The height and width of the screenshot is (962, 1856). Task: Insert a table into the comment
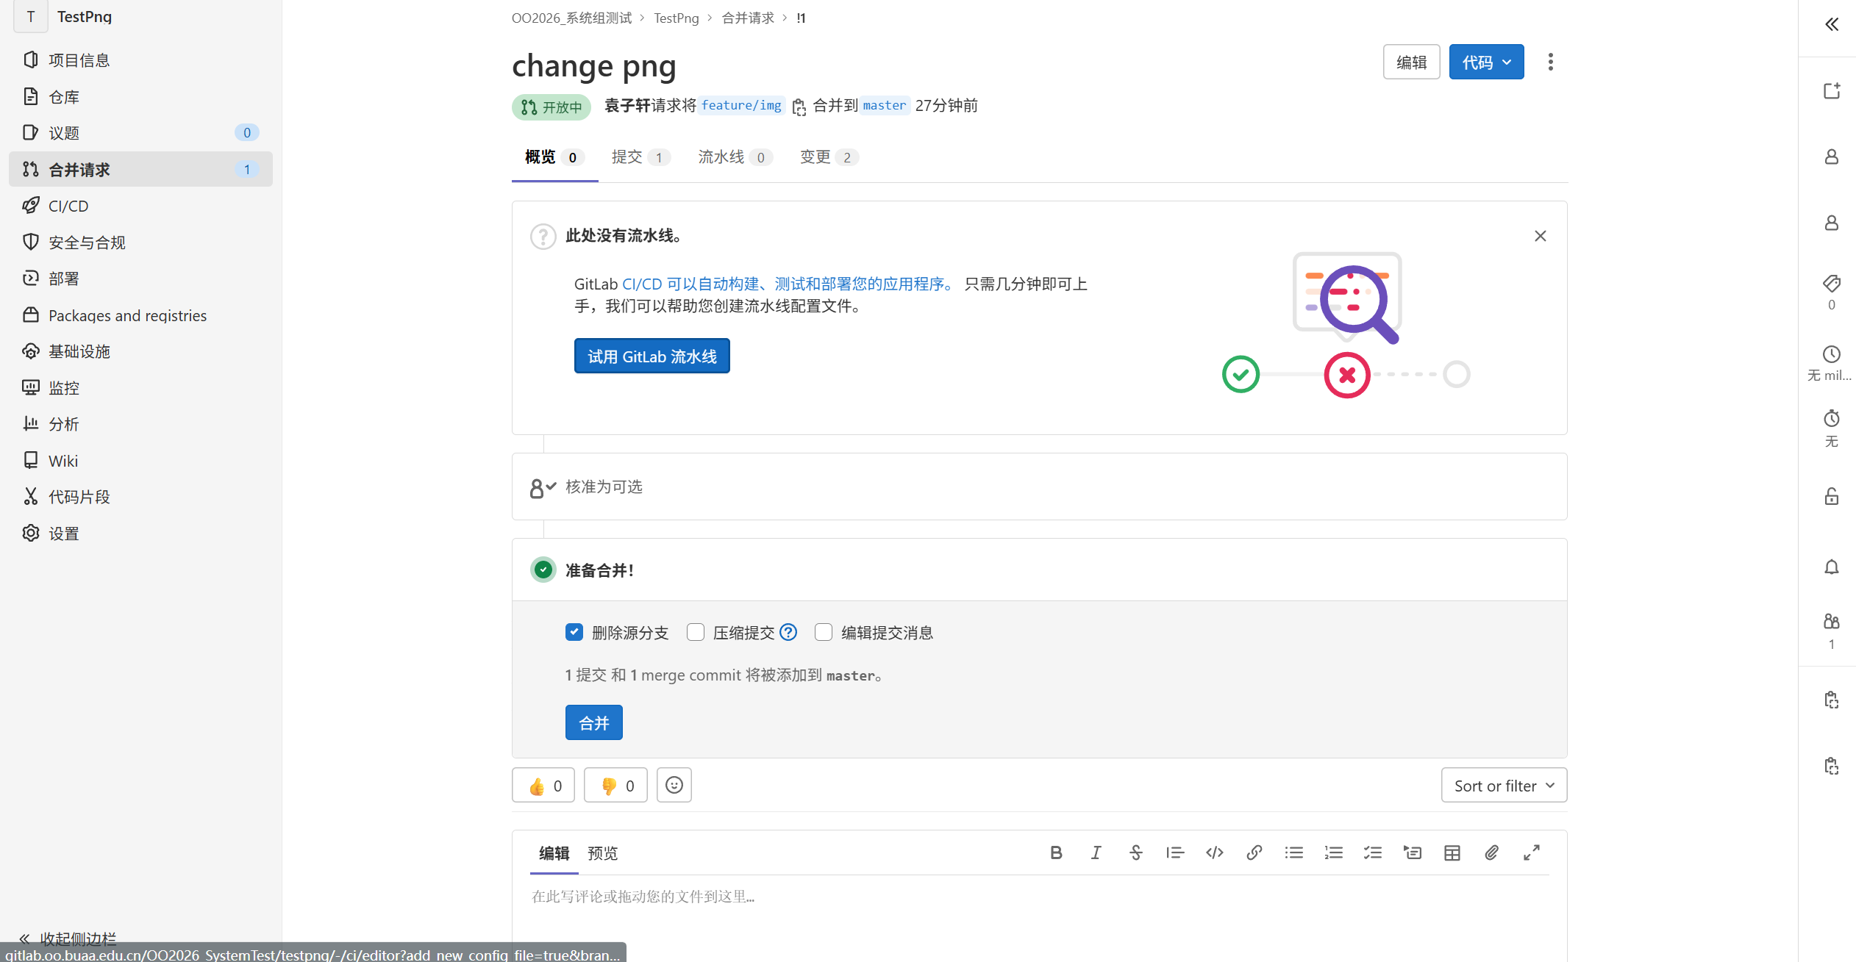pyautogui.click(x=1452, y=852)
